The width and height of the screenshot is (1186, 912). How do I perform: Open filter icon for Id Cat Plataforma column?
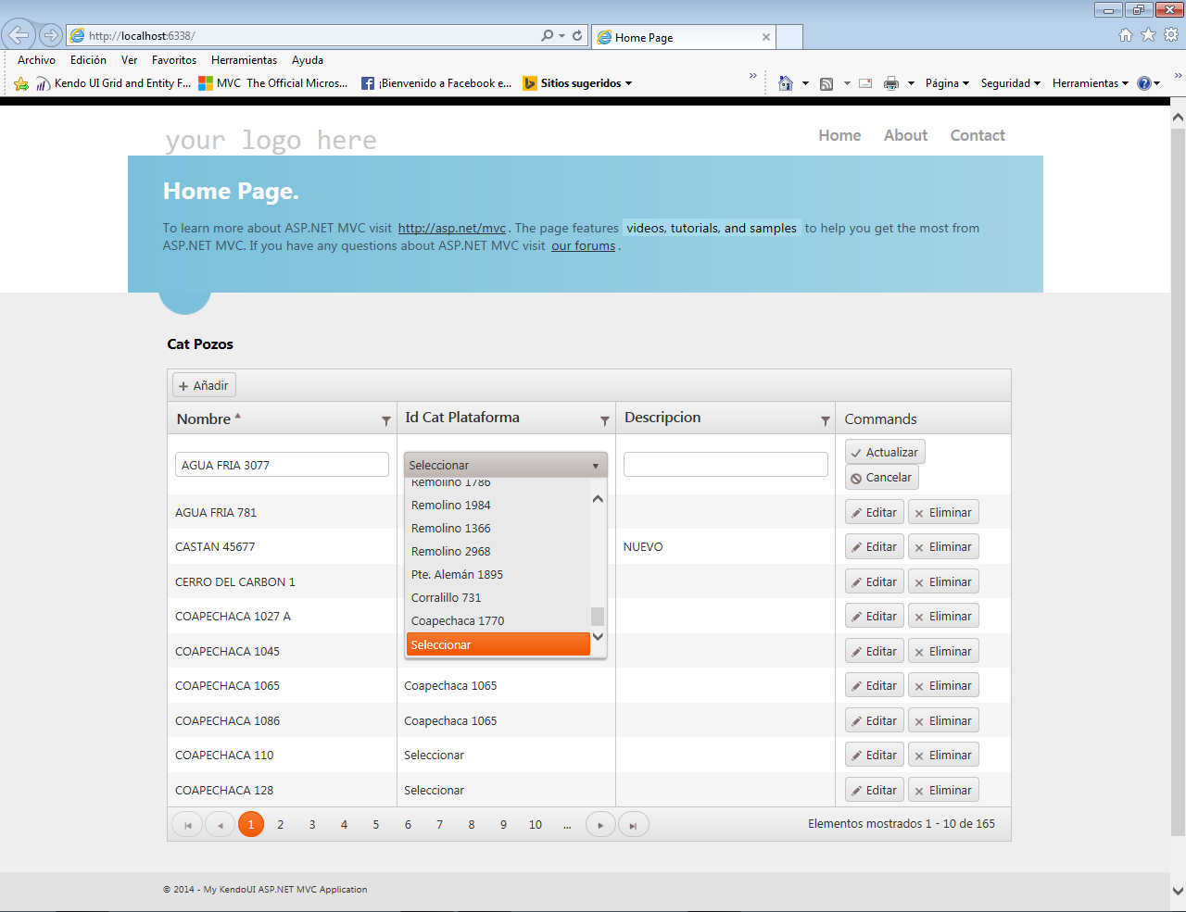(x=605, y=421)
